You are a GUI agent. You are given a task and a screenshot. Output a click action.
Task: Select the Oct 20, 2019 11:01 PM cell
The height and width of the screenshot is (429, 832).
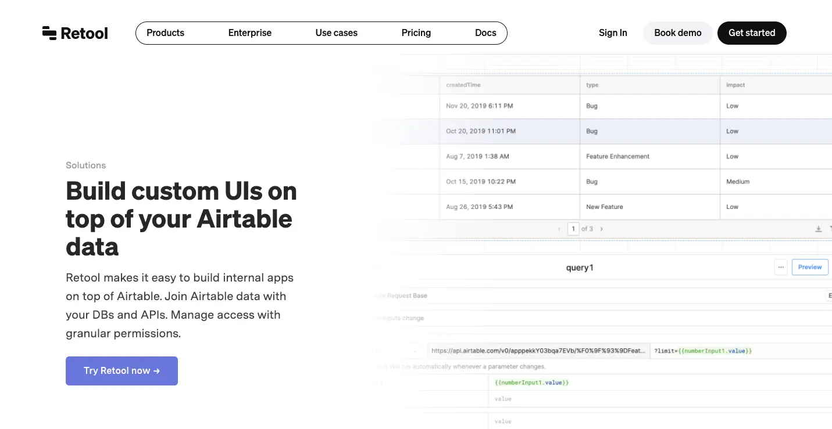click(x=510, y=131)
